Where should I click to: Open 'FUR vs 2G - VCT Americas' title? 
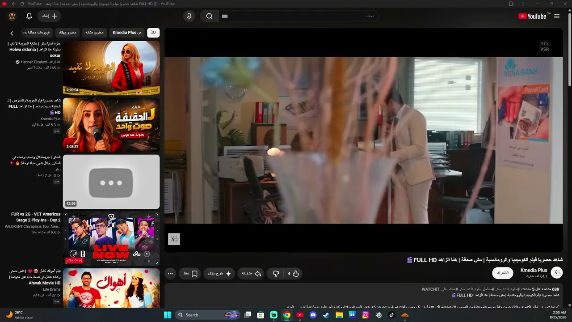tap(36, 217)
